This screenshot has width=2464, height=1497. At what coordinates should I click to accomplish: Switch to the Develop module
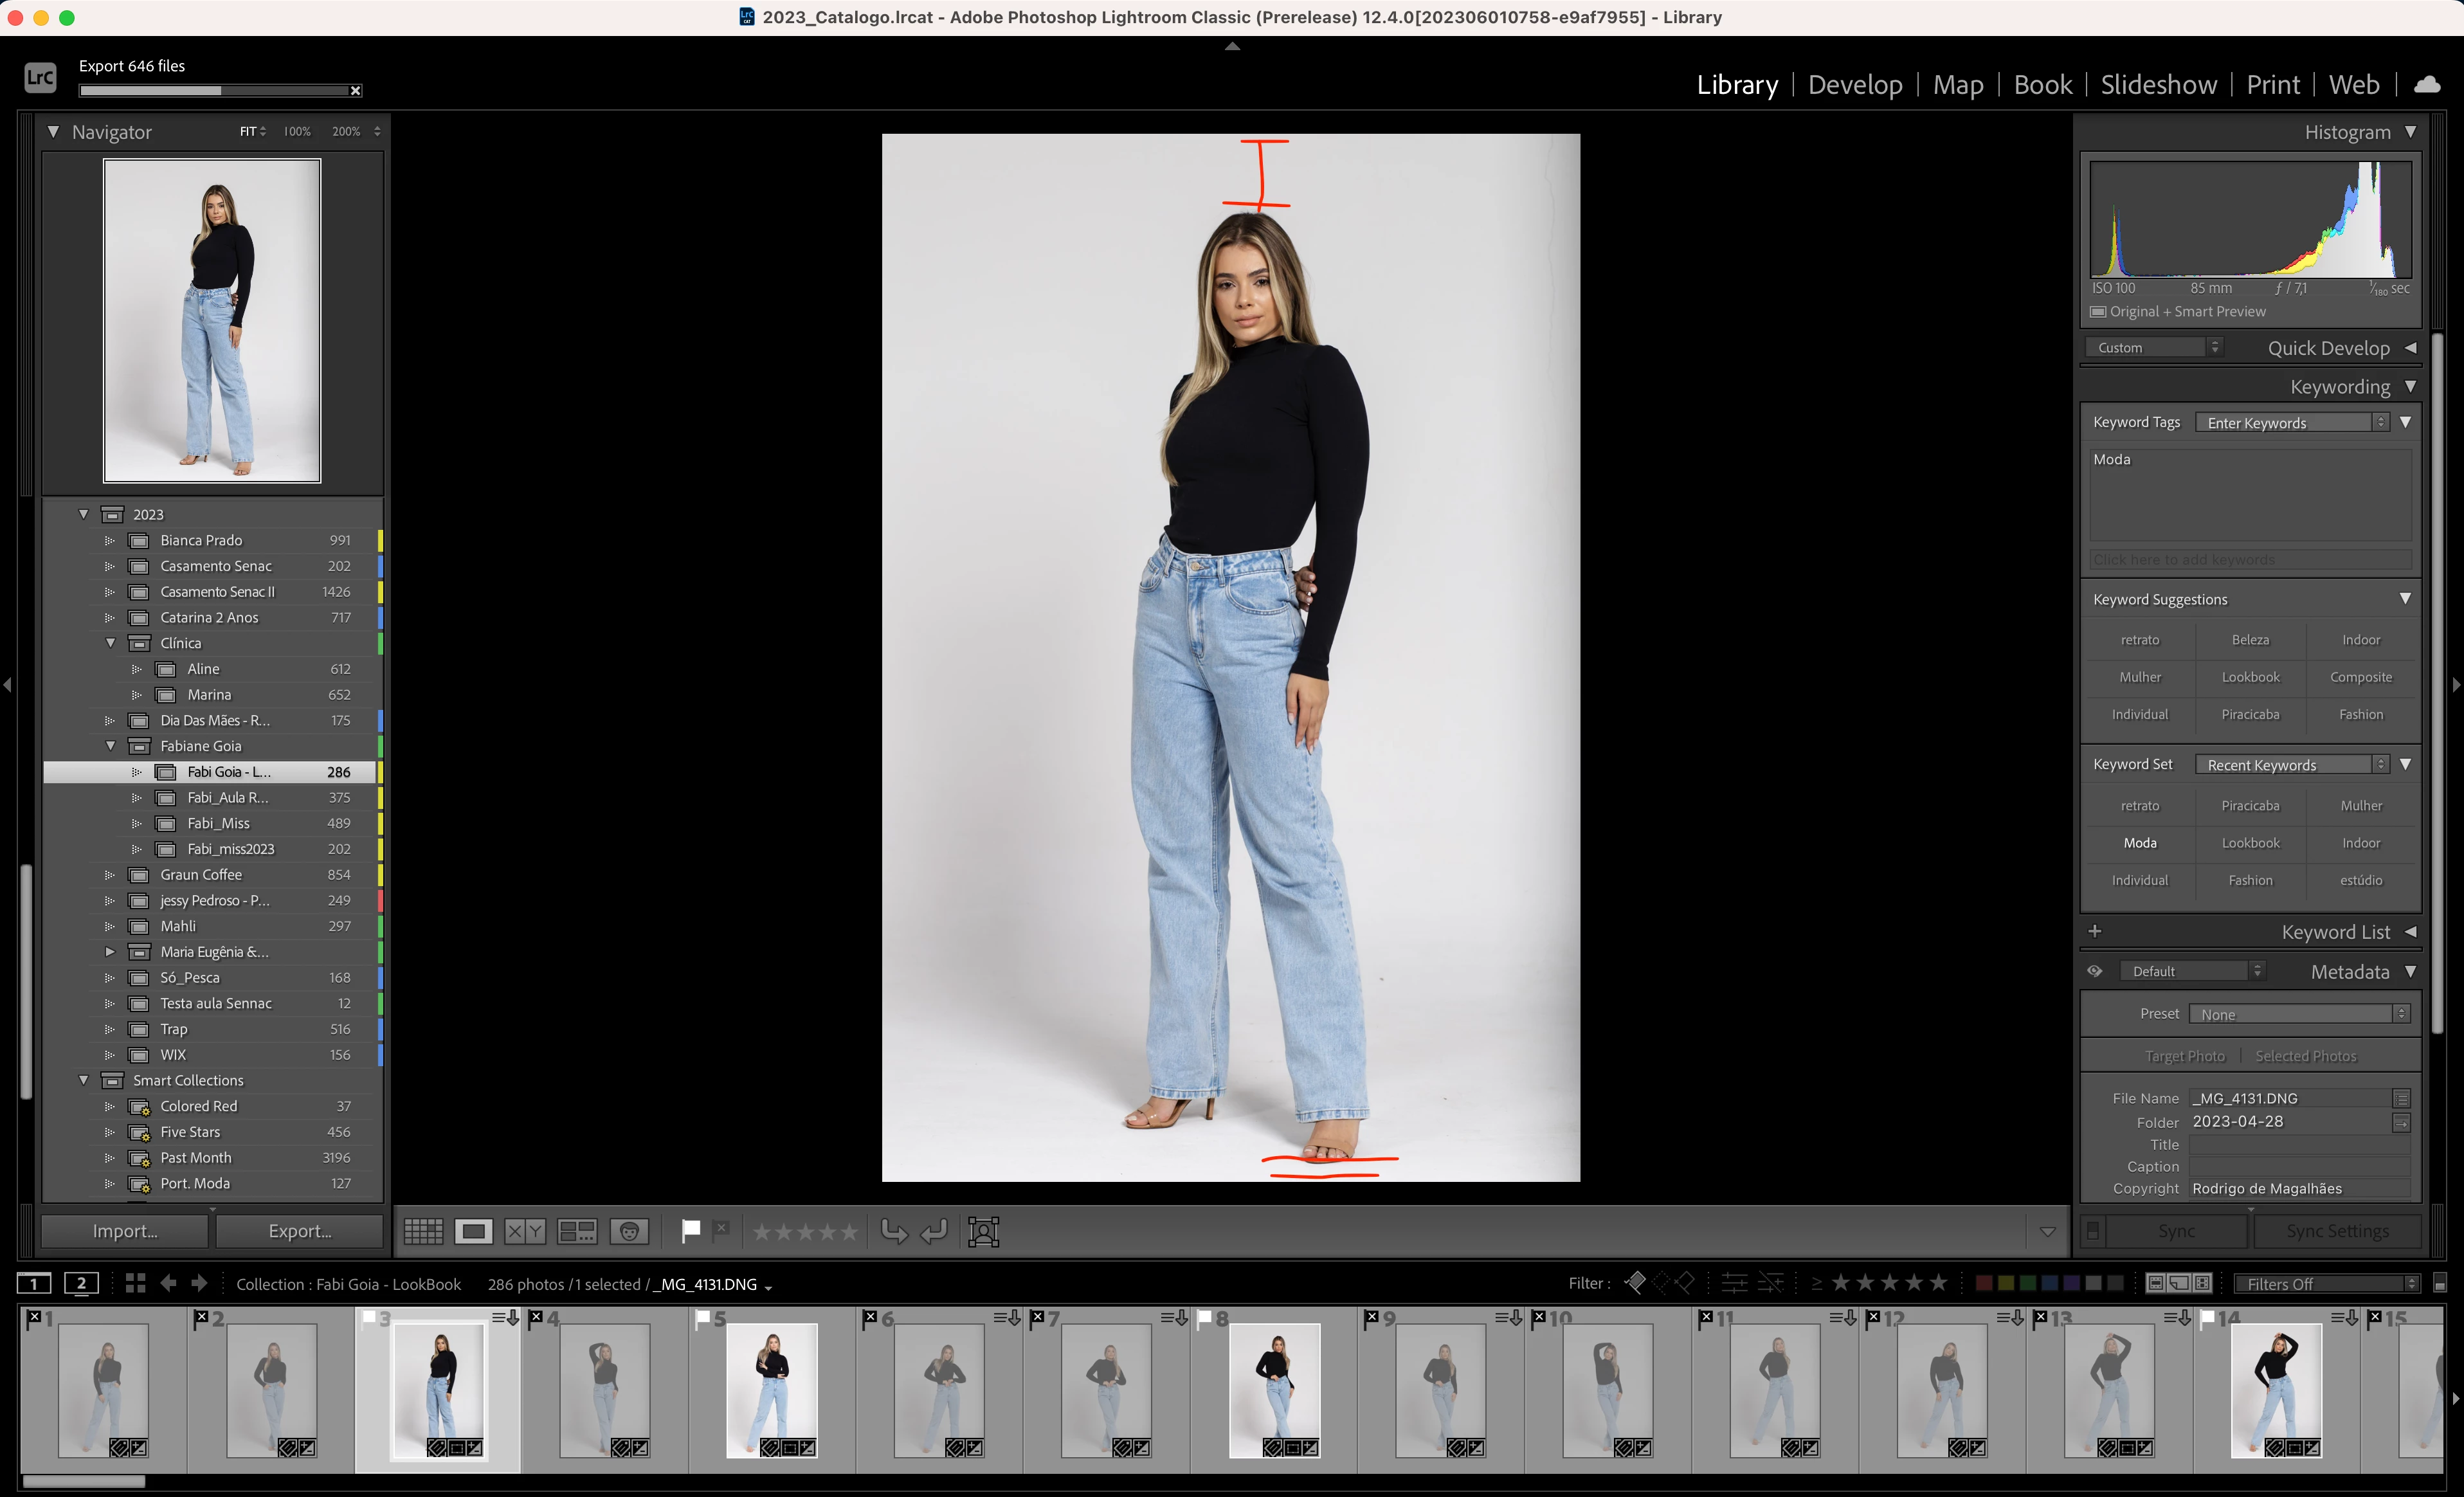click(1855, 85)
